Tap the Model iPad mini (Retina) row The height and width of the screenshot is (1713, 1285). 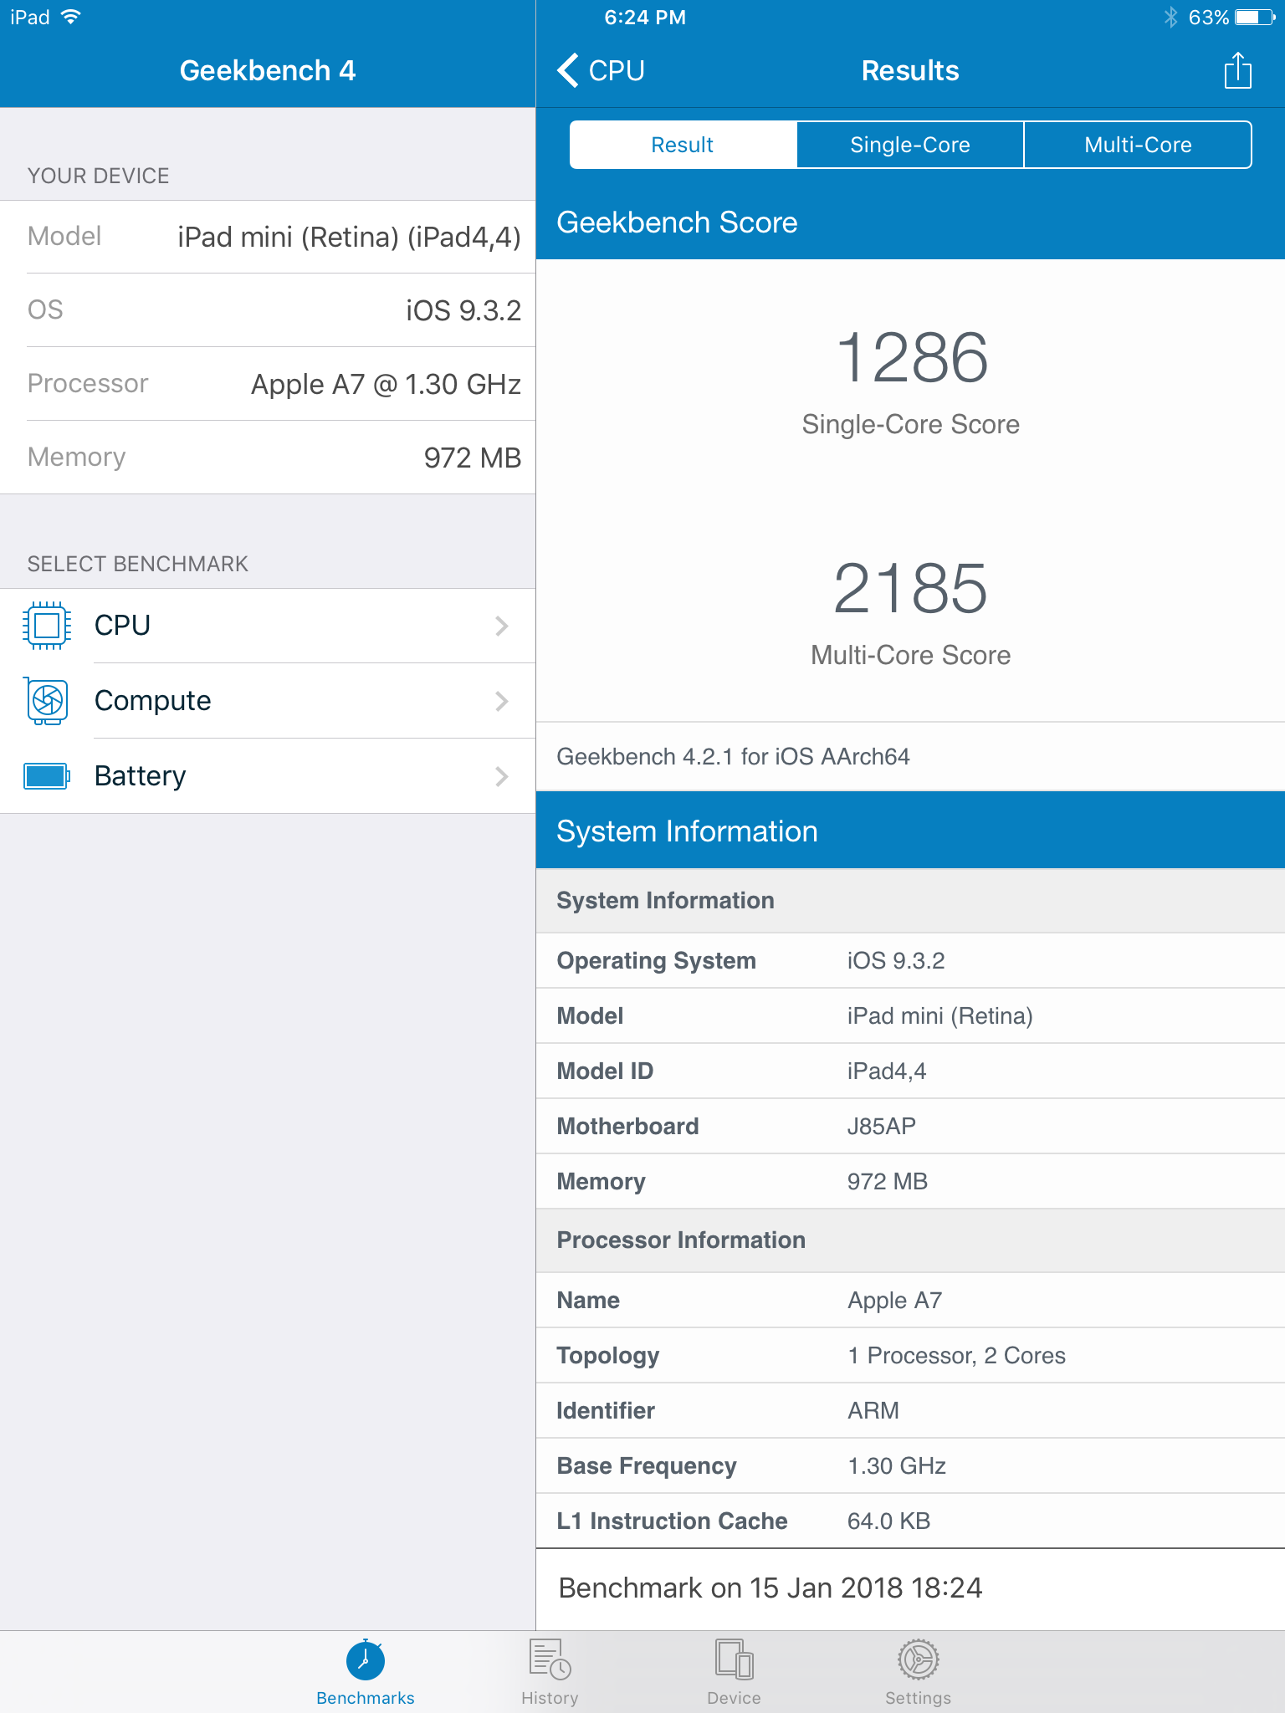[x=910, y=1015]
